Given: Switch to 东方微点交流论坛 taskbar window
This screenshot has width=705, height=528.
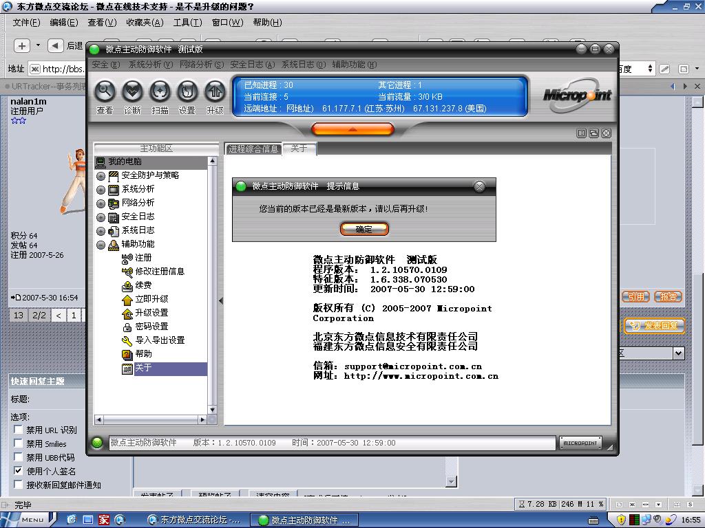Looking at the screenshot, I should [195, 520].
